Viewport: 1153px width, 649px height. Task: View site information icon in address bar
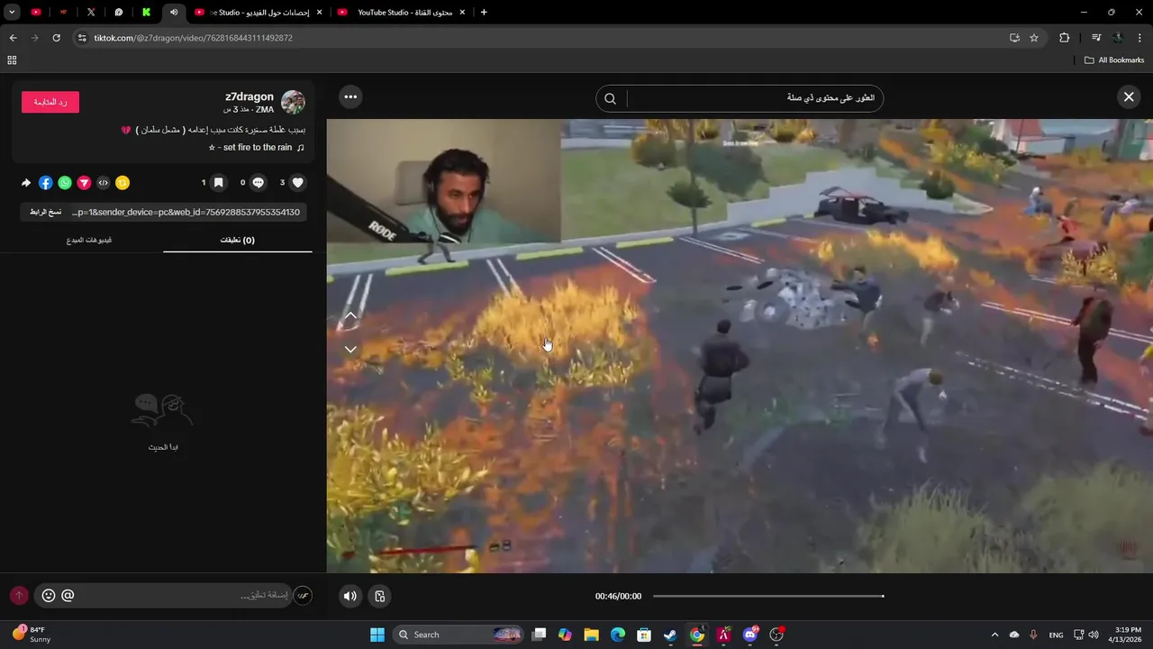point(82,38)
